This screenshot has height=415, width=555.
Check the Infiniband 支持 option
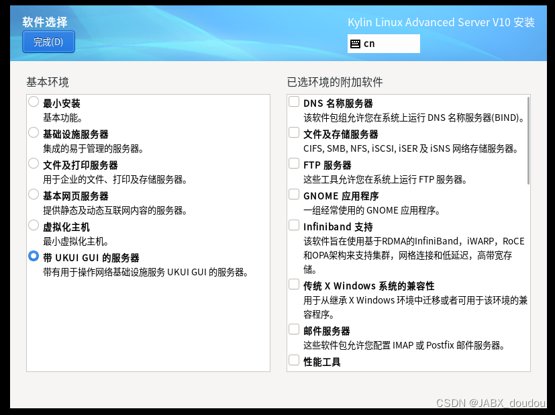coord(294,225)
